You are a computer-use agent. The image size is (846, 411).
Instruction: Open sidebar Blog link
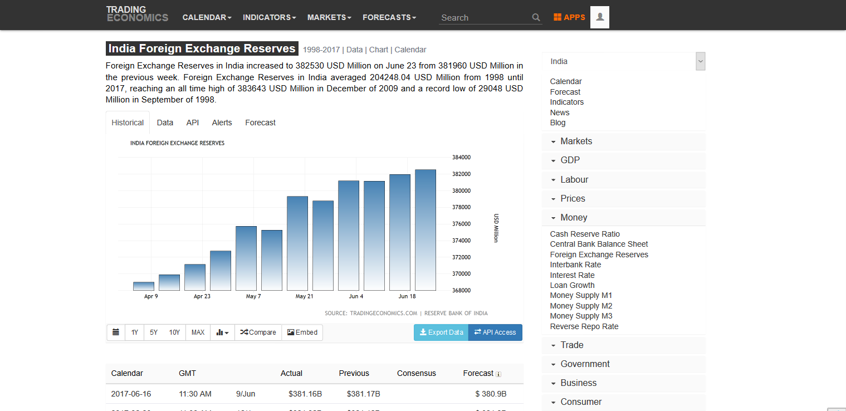(x=558, y=123)
